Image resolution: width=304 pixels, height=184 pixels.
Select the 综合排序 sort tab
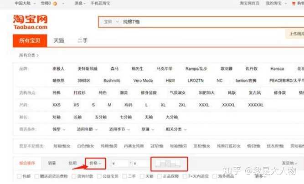point(27,163)
